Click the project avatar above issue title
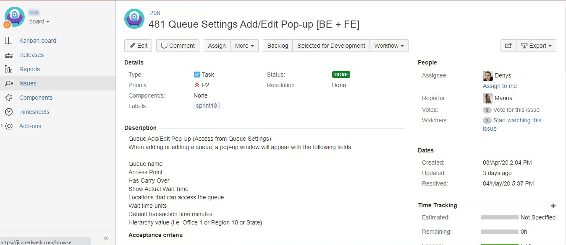 coord(134,19)
